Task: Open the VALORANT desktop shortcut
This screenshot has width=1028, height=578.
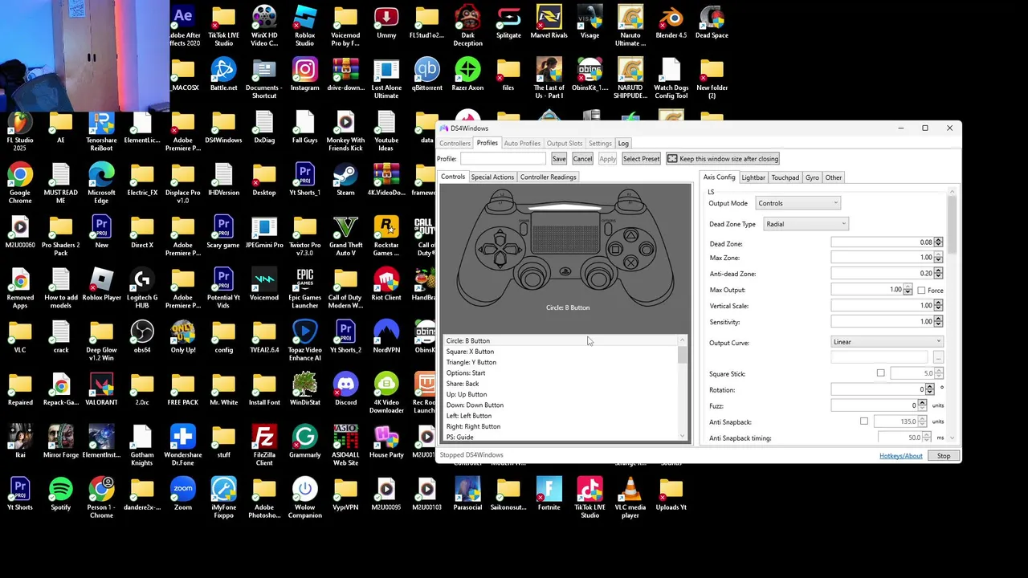Action: coord(101,390)
